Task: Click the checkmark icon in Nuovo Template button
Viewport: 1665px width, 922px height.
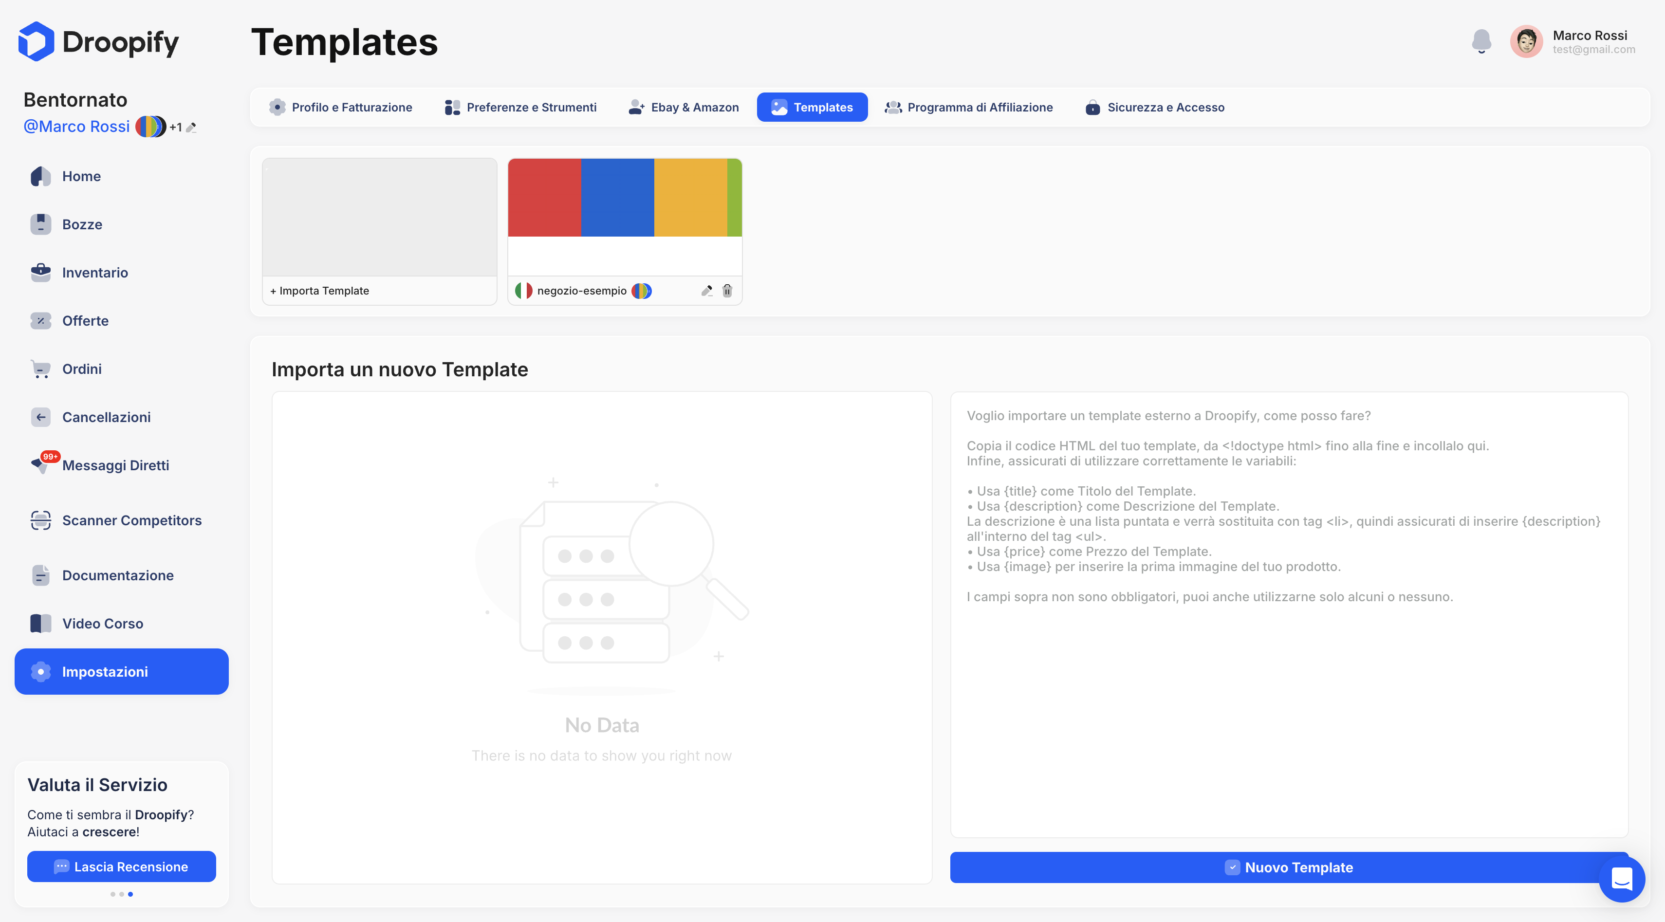Action: [x=1232, y=867]
